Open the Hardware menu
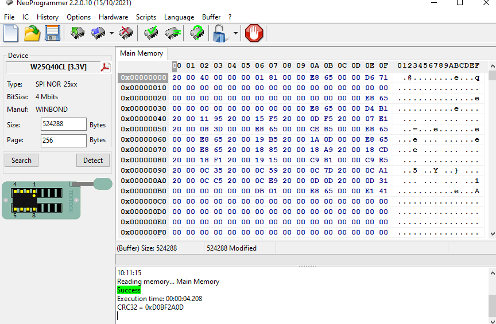Viewport: 496px width, 324px height. click(113, 17)
